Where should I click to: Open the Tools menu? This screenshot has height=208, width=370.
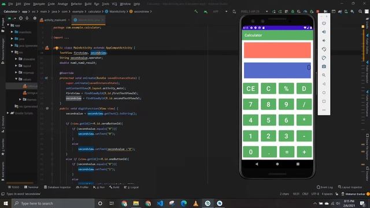click(x=105, y=4)
